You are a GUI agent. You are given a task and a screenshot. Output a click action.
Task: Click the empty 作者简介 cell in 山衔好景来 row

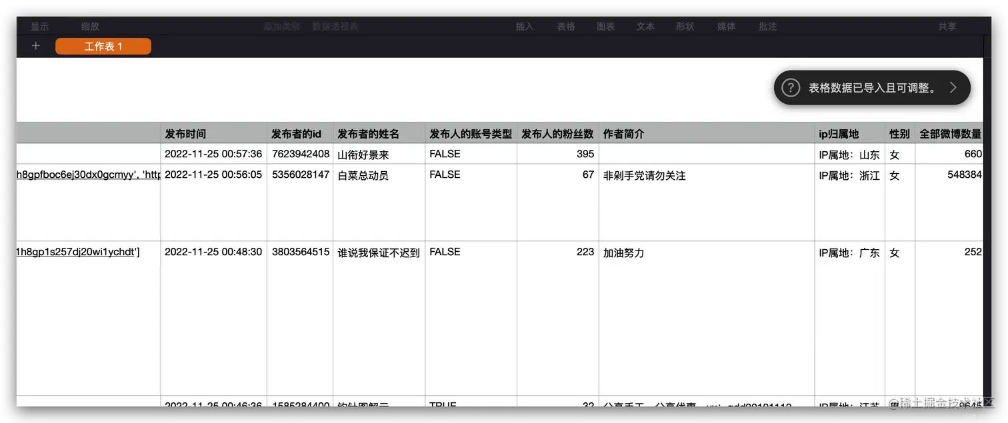(707, 154)
